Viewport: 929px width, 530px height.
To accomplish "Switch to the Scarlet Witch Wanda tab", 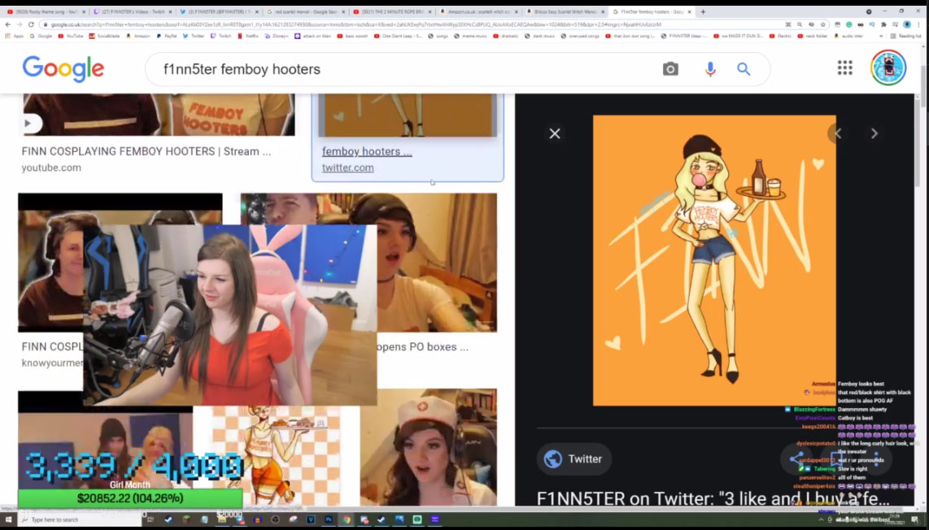I will pyautogui.click(x=564, y=12).
